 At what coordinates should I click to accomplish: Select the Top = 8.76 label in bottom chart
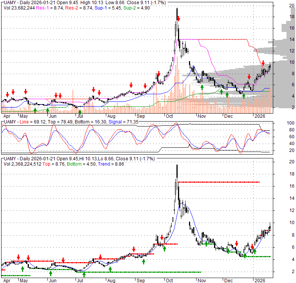coord(54,164)
